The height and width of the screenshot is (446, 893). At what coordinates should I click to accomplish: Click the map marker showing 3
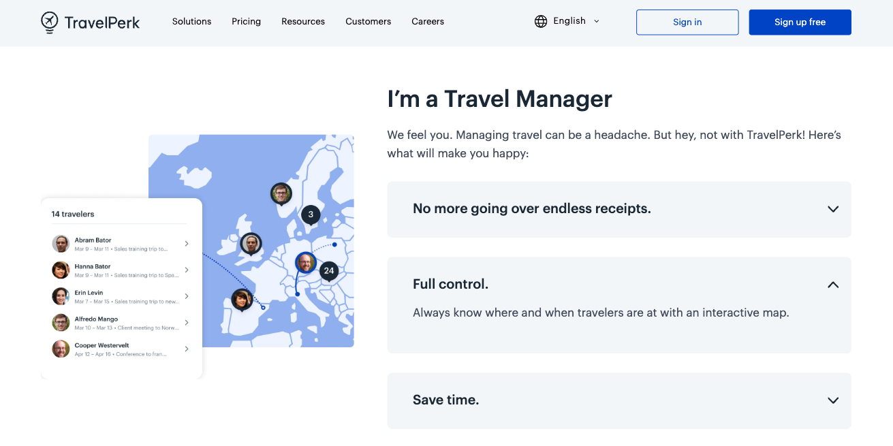[311, 214]
